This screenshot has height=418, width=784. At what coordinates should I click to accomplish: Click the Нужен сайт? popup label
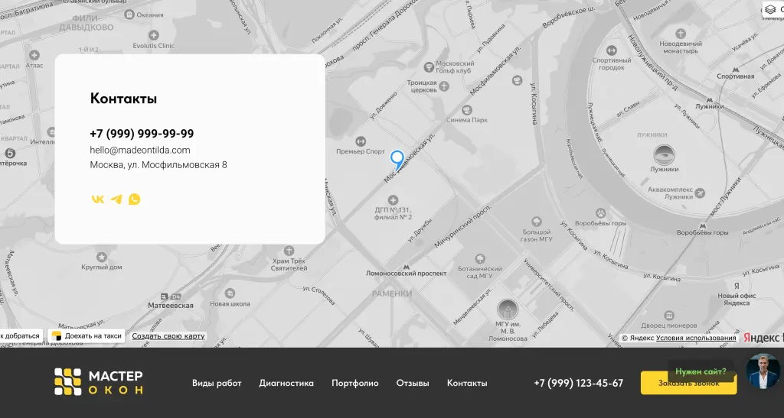pos(701,371)
